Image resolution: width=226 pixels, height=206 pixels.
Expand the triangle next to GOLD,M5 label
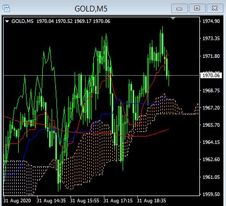click(x=7, y=21)
